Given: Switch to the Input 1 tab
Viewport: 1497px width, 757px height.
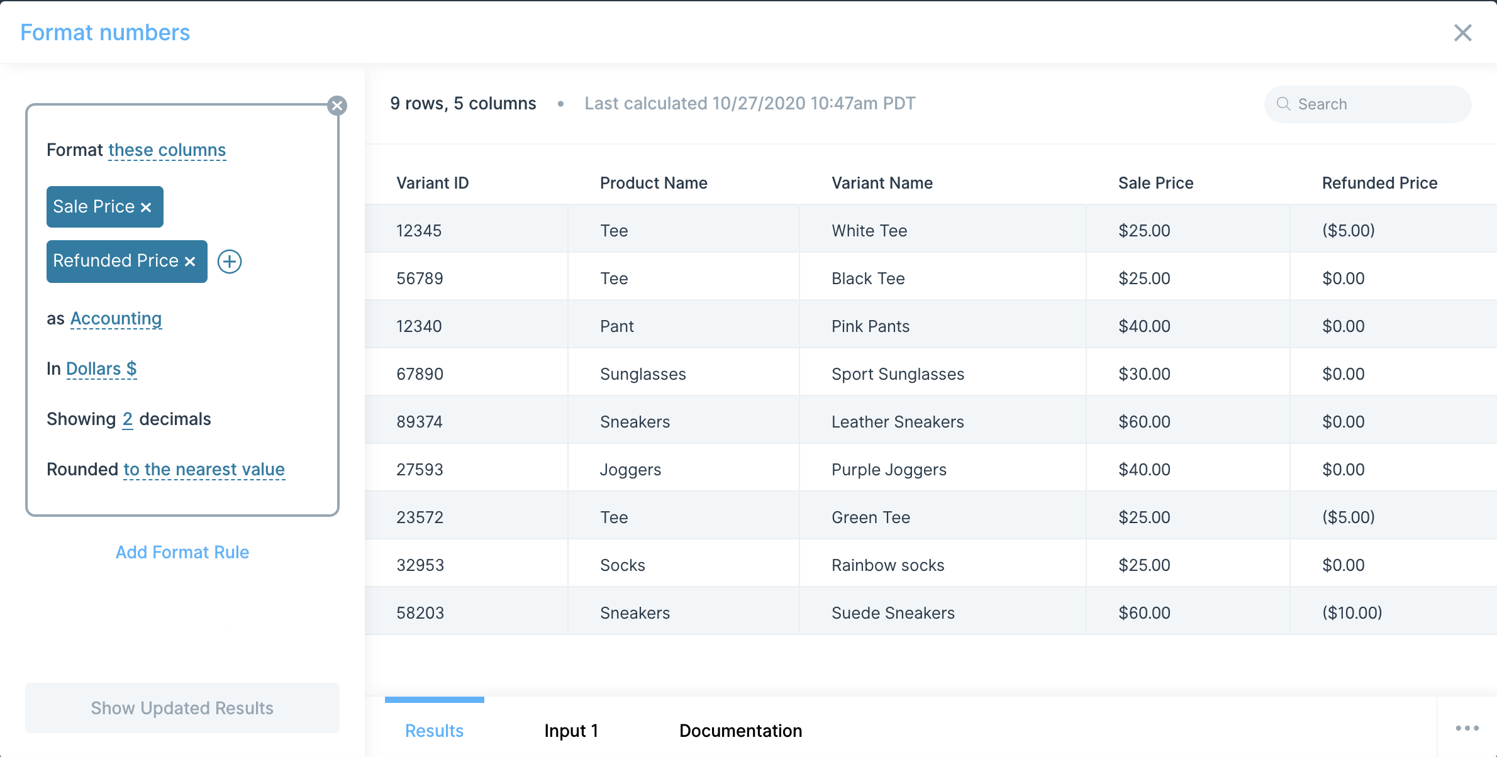Looking at the screenshot, I should tap(571, 731).
